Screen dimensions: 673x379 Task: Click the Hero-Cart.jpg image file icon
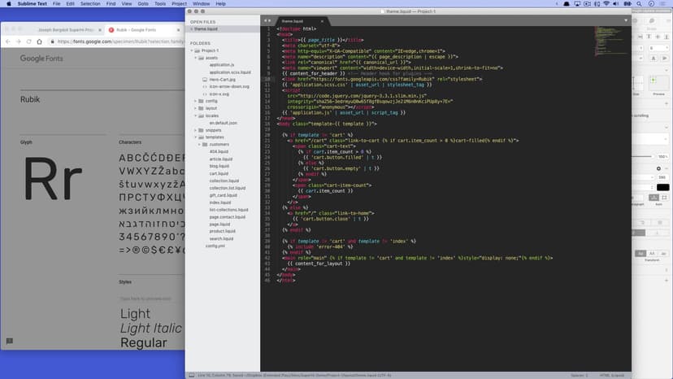point(206,80)
